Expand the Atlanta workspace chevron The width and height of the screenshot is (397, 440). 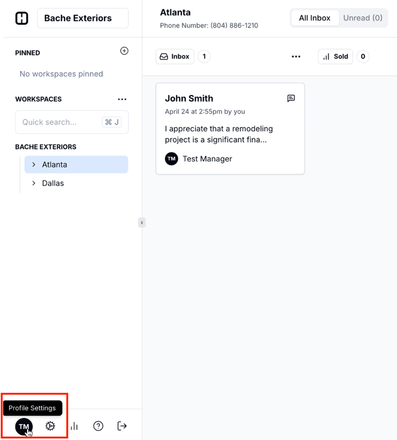[34, 165]
